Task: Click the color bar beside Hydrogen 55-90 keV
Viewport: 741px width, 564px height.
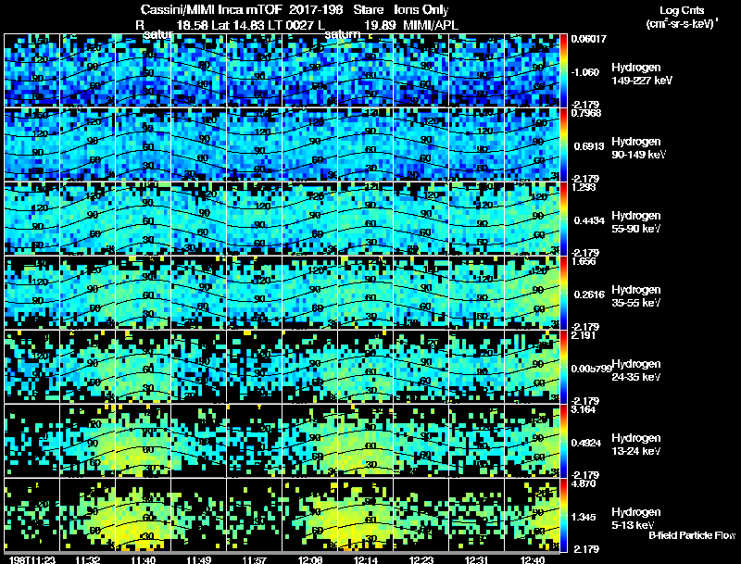Action: tap(563, 219)
